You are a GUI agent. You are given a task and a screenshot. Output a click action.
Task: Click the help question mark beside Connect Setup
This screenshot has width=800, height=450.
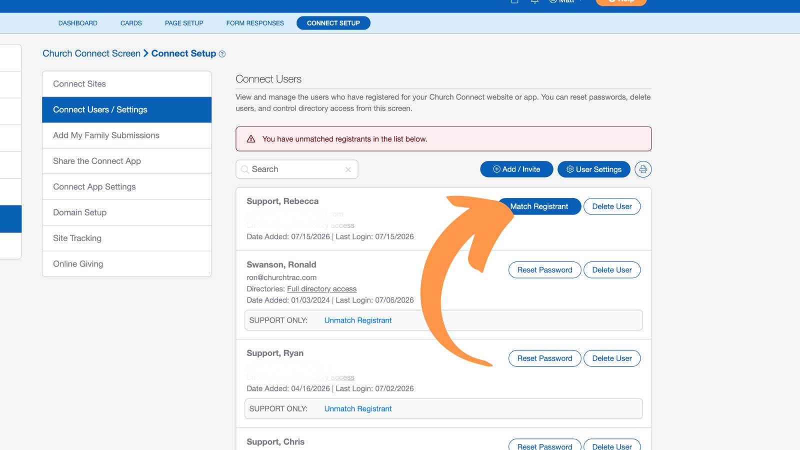(222, 54)
